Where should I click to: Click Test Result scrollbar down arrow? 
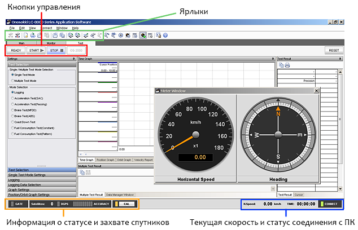[x=340, y=188]
